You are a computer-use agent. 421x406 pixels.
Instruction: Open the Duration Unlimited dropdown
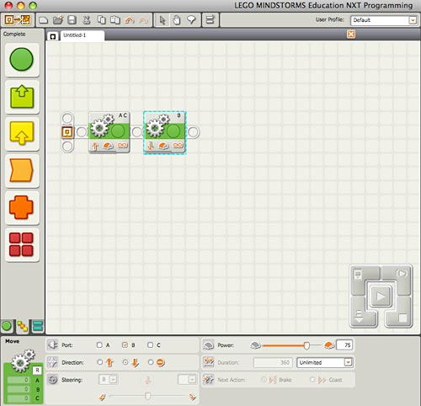[x=325, y=362]
